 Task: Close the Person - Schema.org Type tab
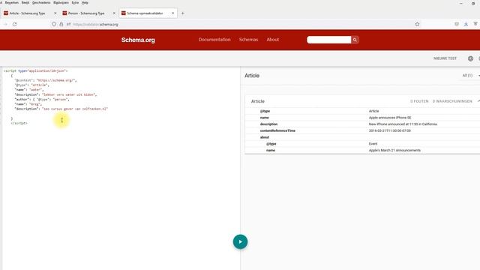point(114,13)
